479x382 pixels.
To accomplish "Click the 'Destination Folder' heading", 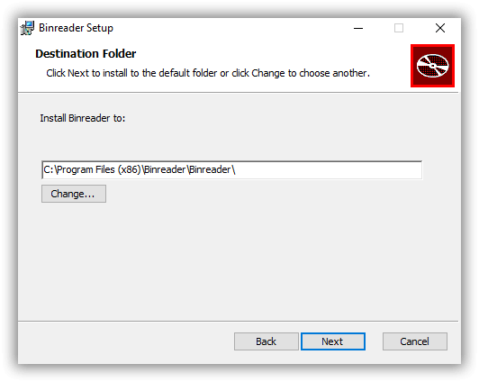I will 86,54.
